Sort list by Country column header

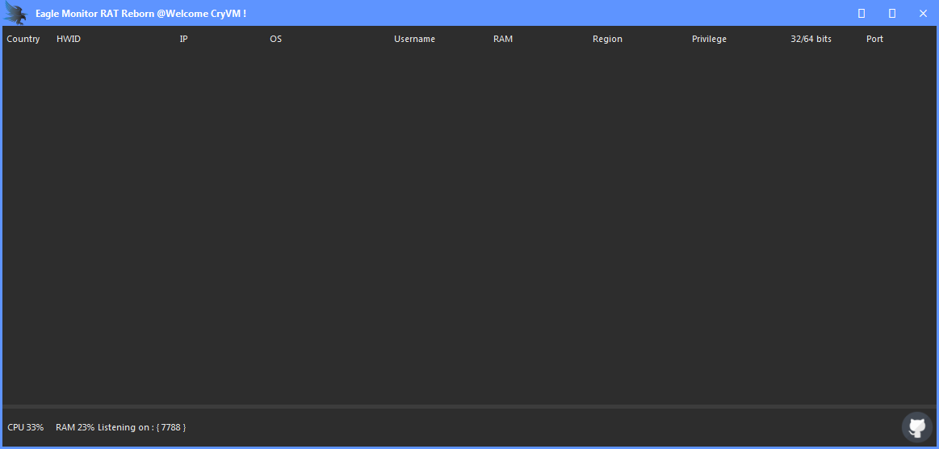point(23,39)
